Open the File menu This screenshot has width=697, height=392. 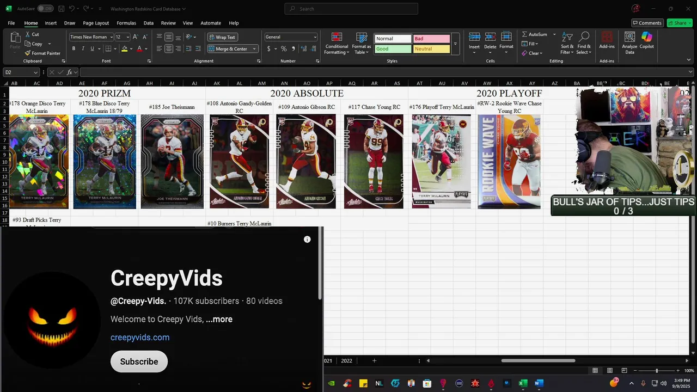11,23
